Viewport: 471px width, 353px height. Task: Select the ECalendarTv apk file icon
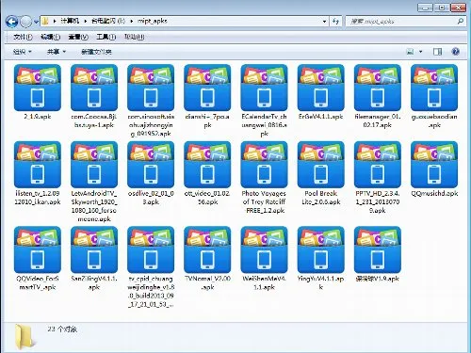click(x=264, y=88)
